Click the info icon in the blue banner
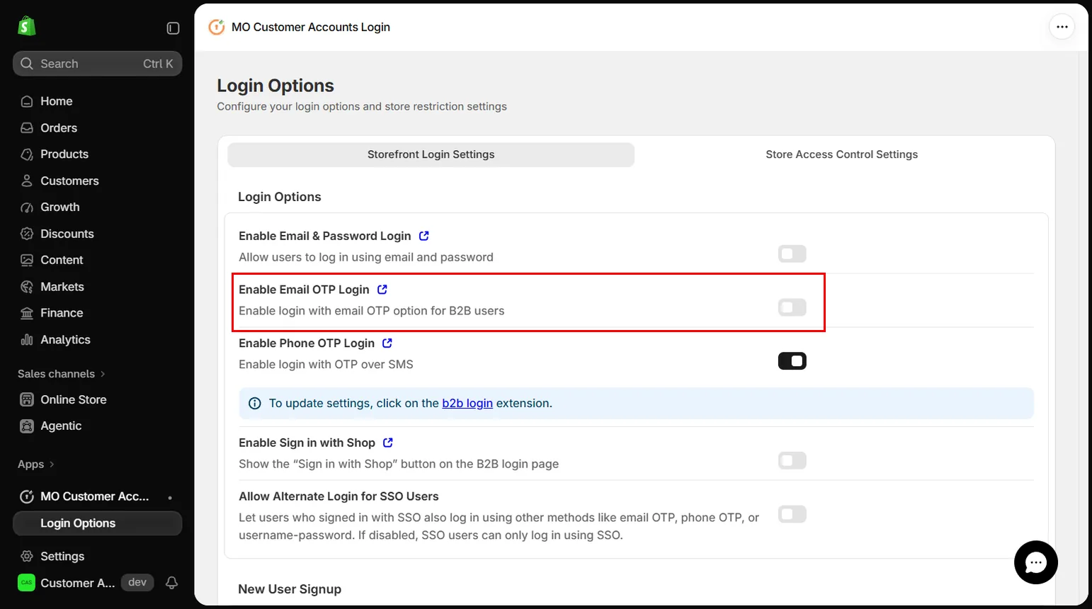1092x609 pixels. coord(255,404)
